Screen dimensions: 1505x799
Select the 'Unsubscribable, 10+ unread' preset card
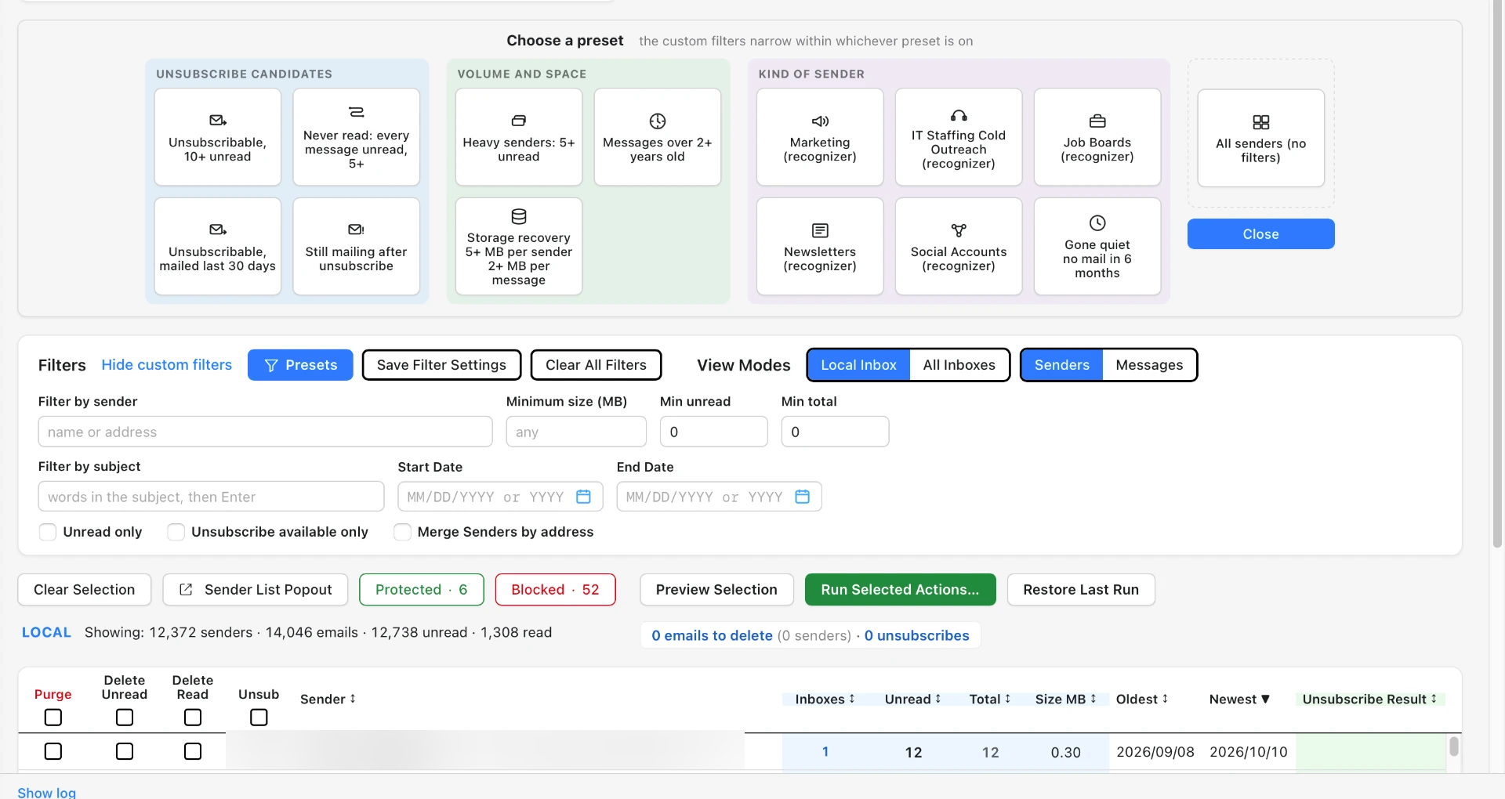(217, 137)
